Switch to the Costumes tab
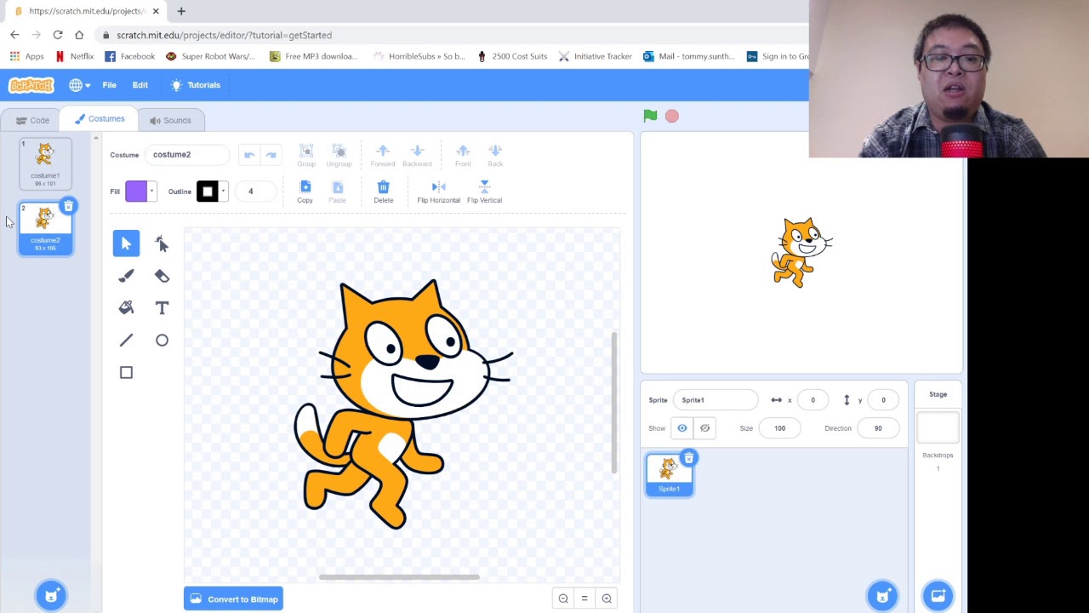This screenshot has height=613, width=1089. point(100,119)
